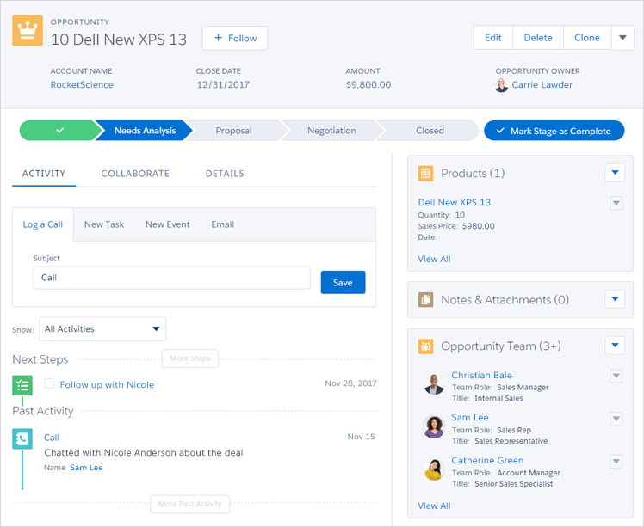Image resolution: width=644 pixels, height=527 pixels.
Task: Click the Notes & Attachments icon
Action: click(425, 300)
